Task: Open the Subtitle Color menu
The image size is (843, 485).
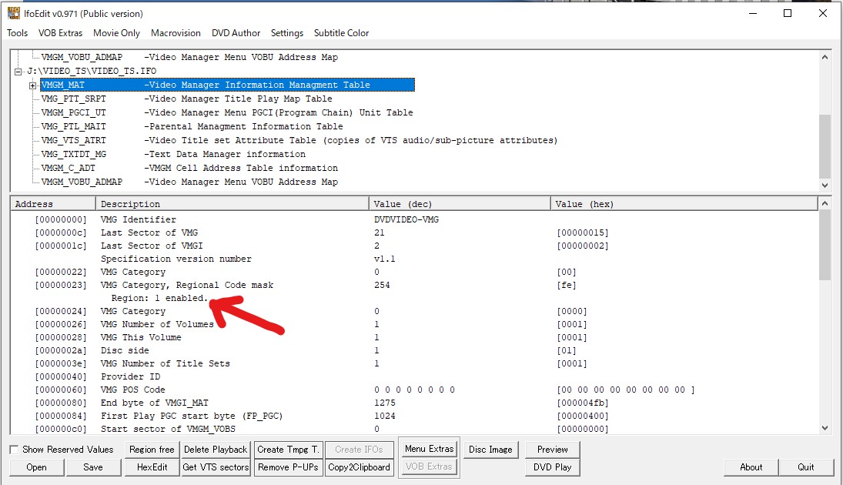Action: (341, 33)
